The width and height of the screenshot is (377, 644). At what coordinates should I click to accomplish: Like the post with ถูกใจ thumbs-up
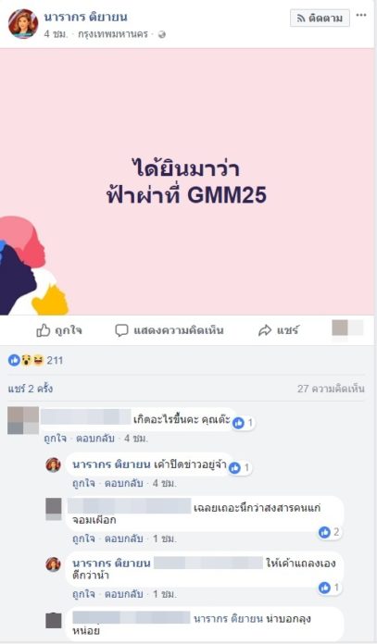(59, 330)
